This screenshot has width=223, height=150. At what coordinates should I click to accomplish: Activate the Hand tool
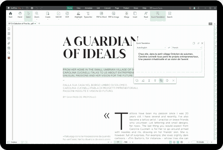point(20,15)
